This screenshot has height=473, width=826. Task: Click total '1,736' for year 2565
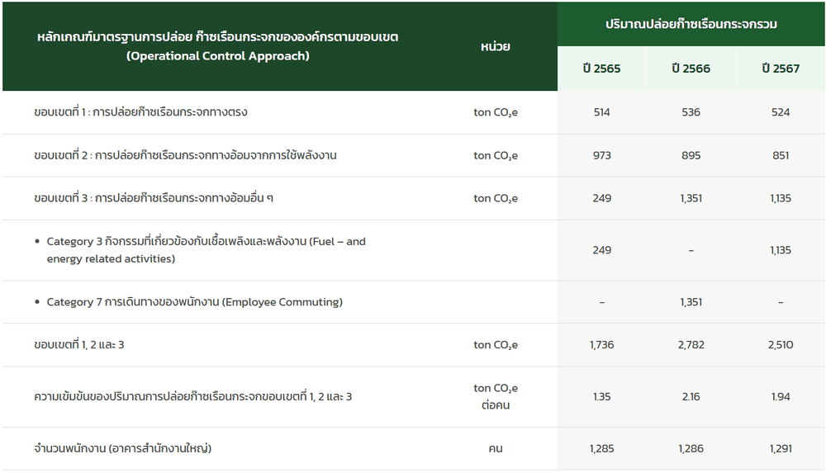(x=601, y=344)
